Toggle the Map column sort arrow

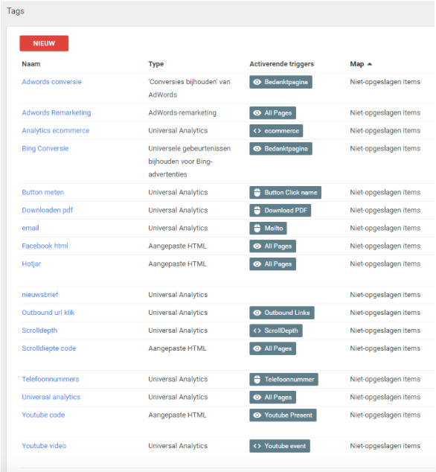tap(370, 64)
